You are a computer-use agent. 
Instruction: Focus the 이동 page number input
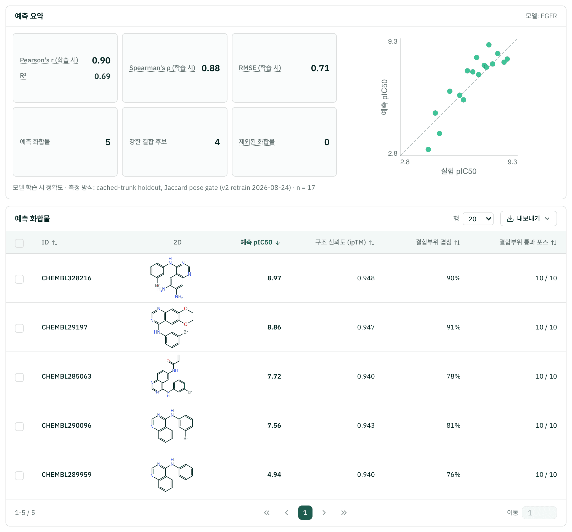(539, 513)
